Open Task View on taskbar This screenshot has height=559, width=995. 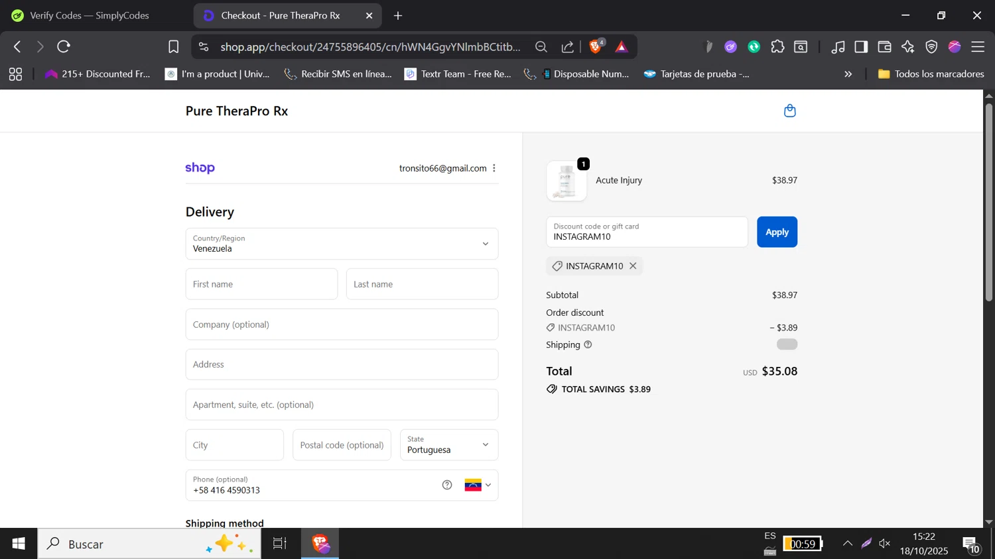280,544
